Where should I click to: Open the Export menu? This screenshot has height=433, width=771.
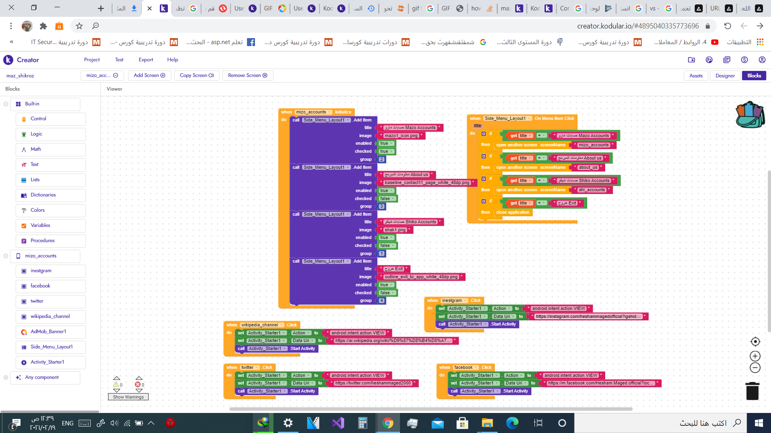click(146, 60)
